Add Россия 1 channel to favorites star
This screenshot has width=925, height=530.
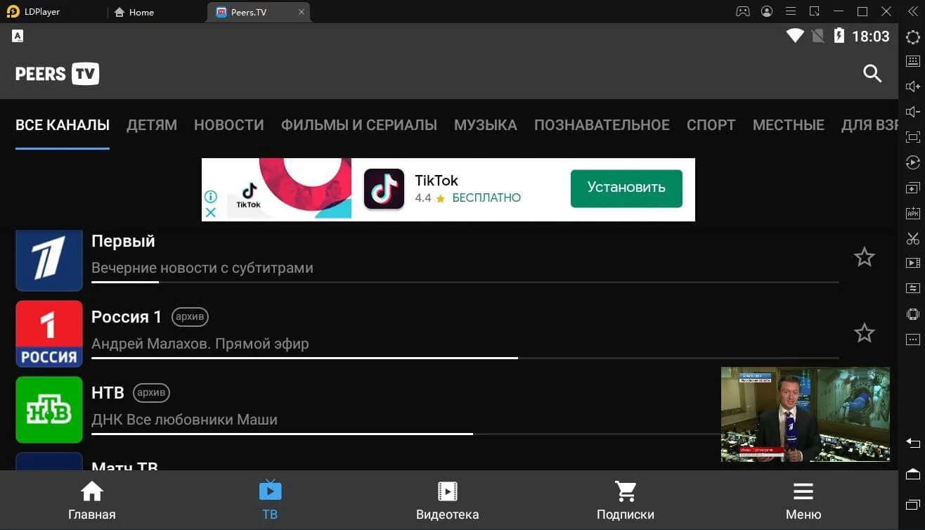(864, 332)
